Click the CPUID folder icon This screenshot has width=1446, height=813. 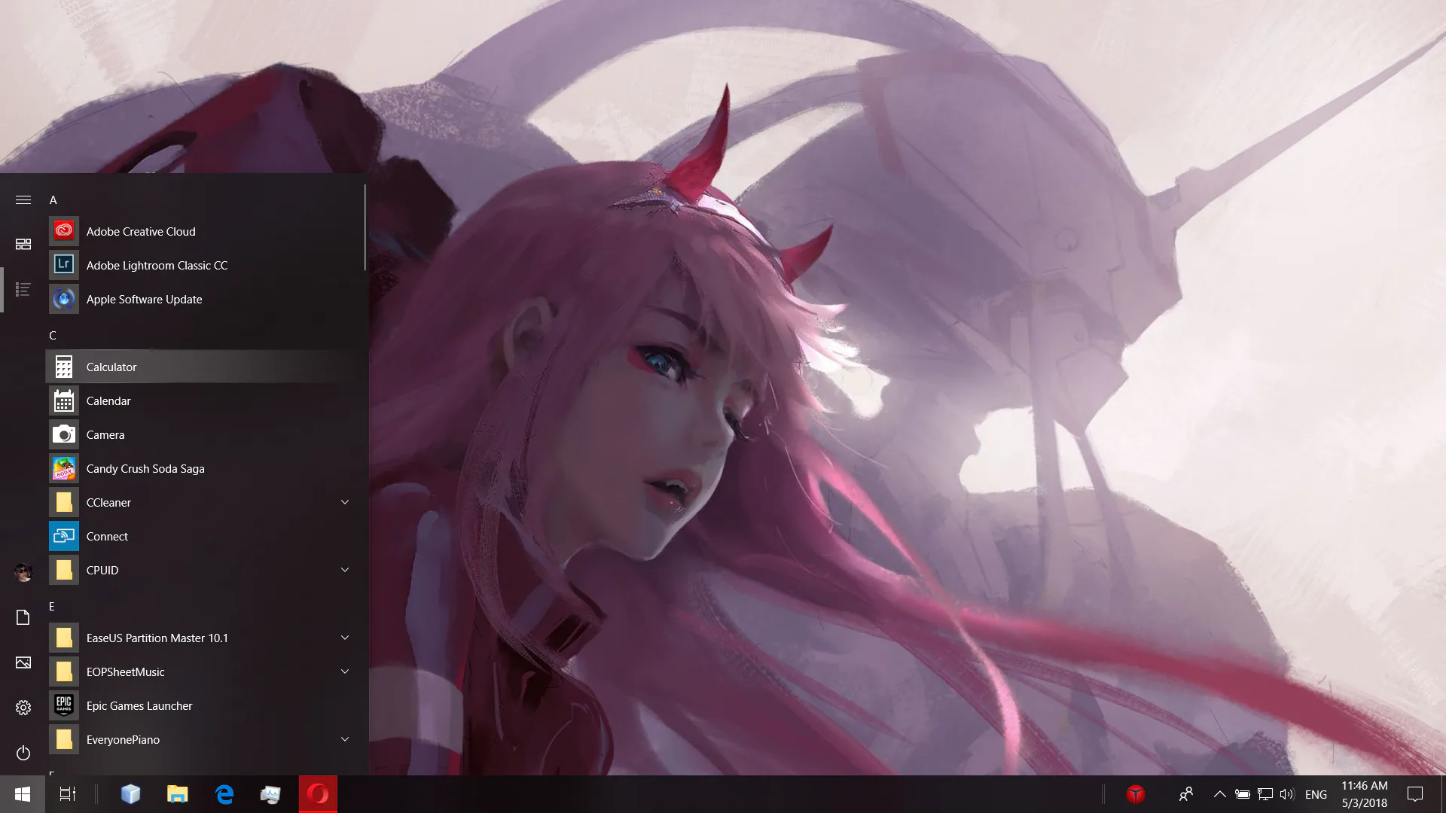pyautogui.click(x=64, y=570)
